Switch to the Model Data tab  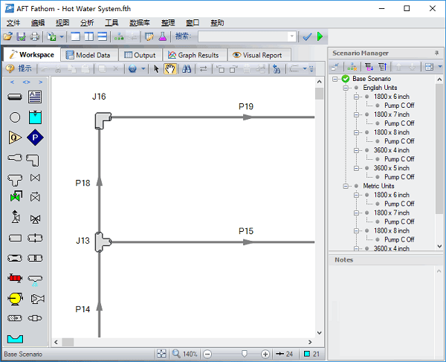pos(88,55)
